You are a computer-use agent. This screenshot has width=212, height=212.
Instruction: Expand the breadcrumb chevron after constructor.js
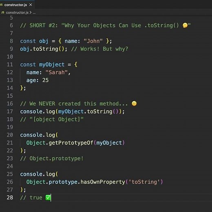pos(31,13)
